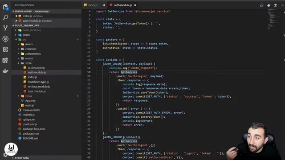Open README.md file
This screenshot has width=285, height=160.
[30, 138]
